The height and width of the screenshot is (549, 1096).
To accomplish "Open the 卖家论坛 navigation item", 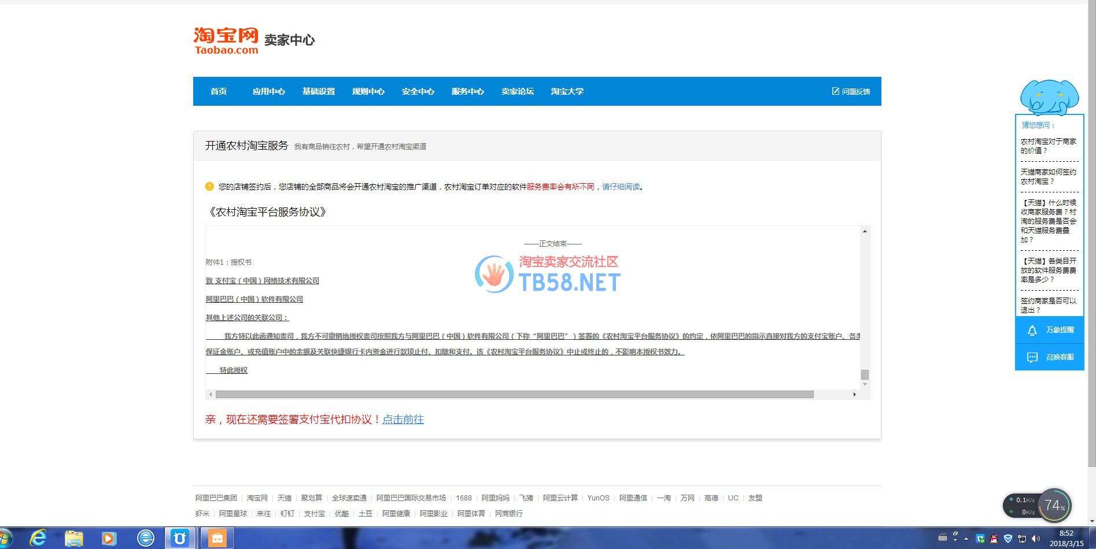I will point(518,91).
